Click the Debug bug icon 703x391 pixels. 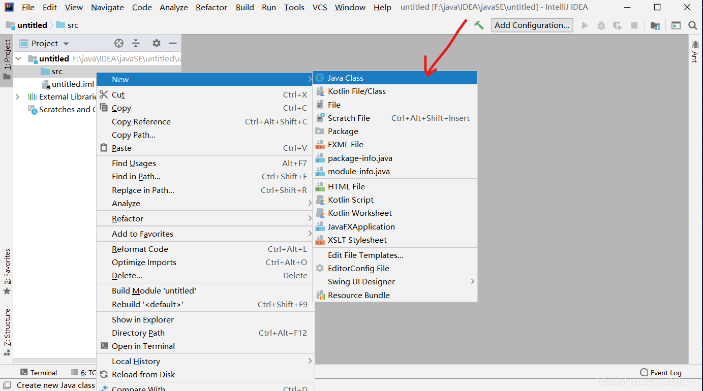pos(601,25)
